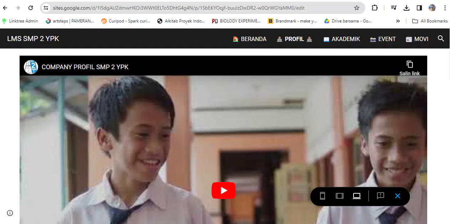Viewport: 450px width, 224px height.
Task: Click the YouTube channel logo avatar
Action: 31,67
